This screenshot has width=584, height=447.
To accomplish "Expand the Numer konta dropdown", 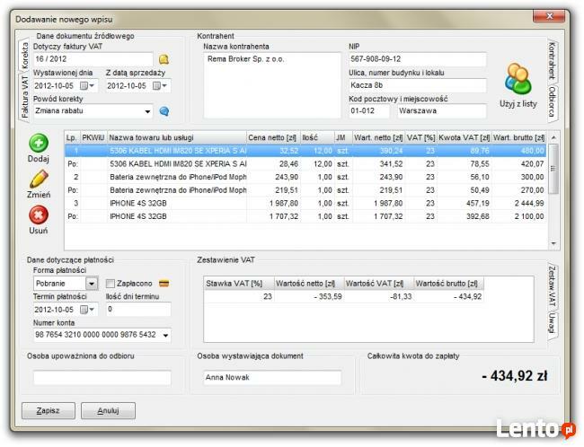I will coord(165,335).
